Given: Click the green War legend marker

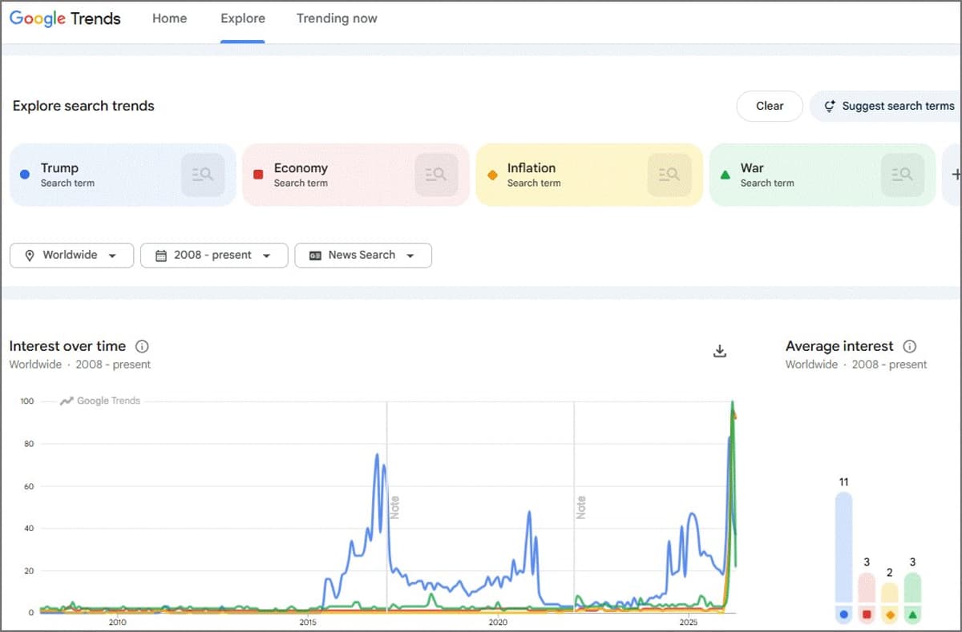Looking at the screenshot, I should 913,615.
